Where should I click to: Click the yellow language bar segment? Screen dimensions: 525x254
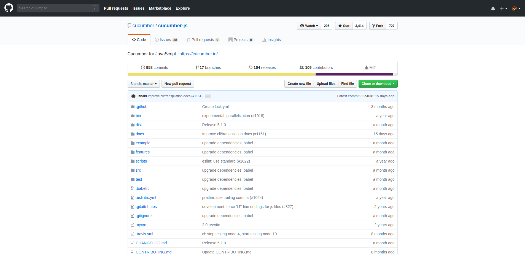point(221,74)
